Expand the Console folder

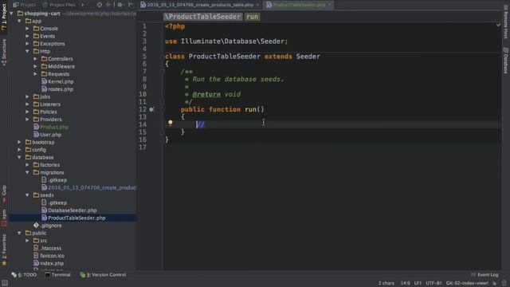[27, 29]
